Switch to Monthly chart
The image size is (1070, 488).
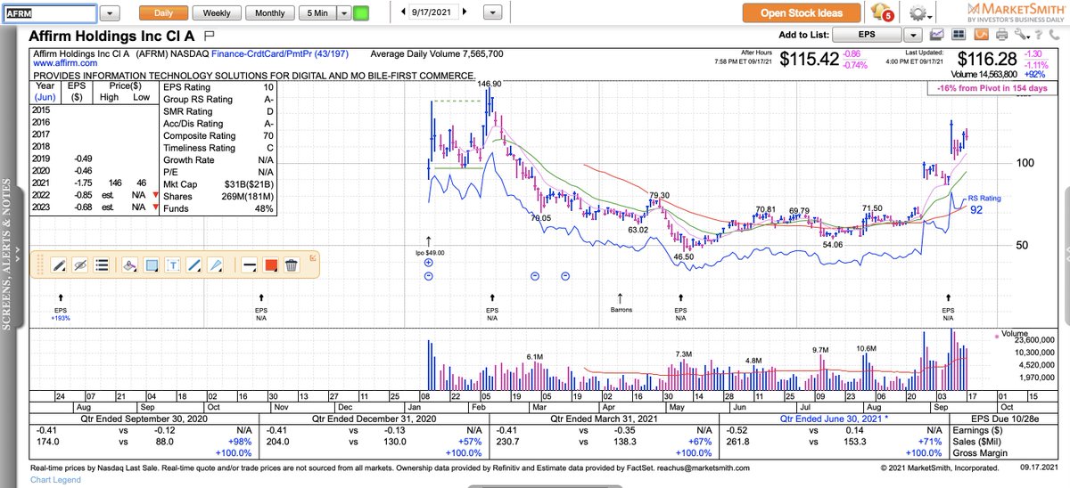(x=270, y=13)
